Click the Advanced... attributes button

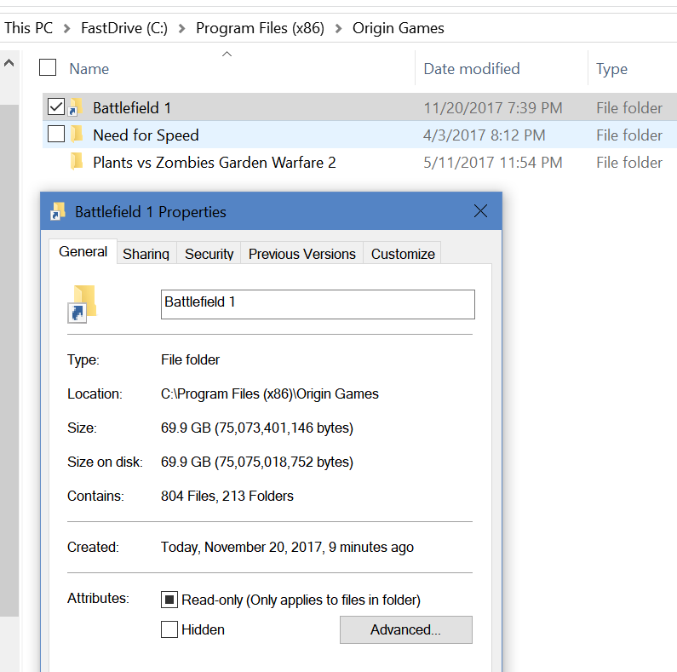click(405, 629)
